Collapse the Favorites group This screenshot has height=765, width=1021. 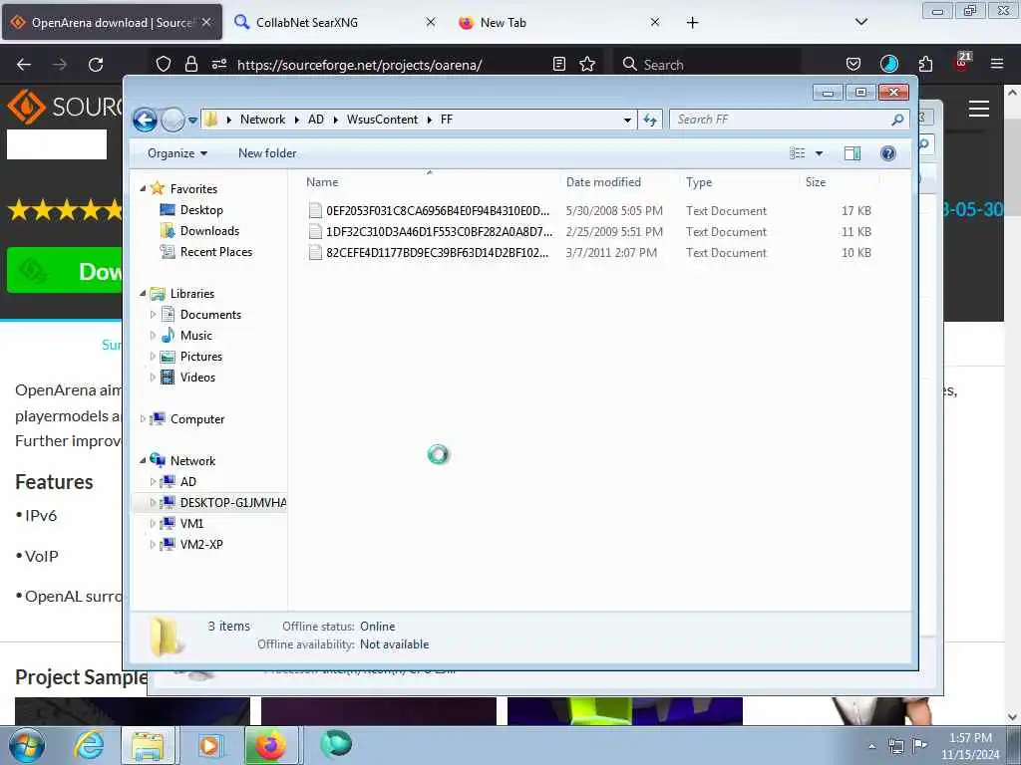pyautogui.click(x=143, y=188)
